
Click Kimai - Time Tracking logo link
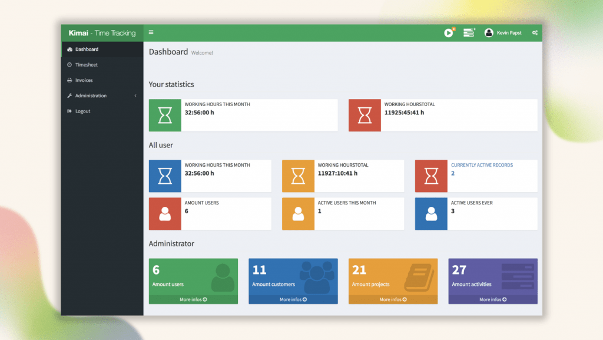pos(102,33)
